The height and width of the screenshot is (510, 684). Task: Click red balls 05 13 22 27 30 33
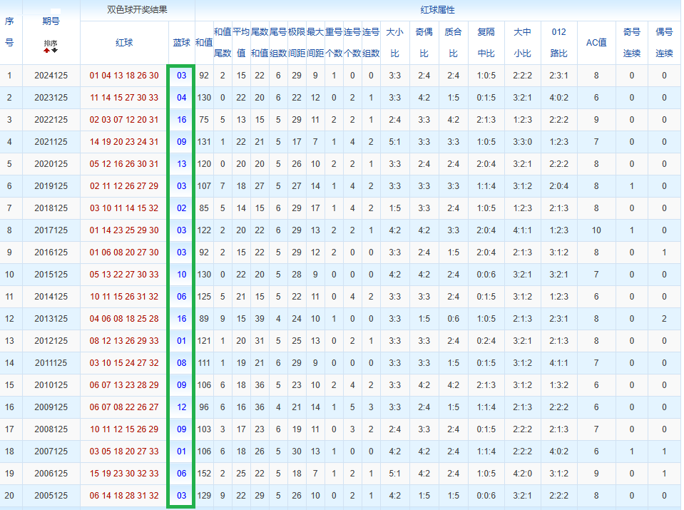click(124, 275)
